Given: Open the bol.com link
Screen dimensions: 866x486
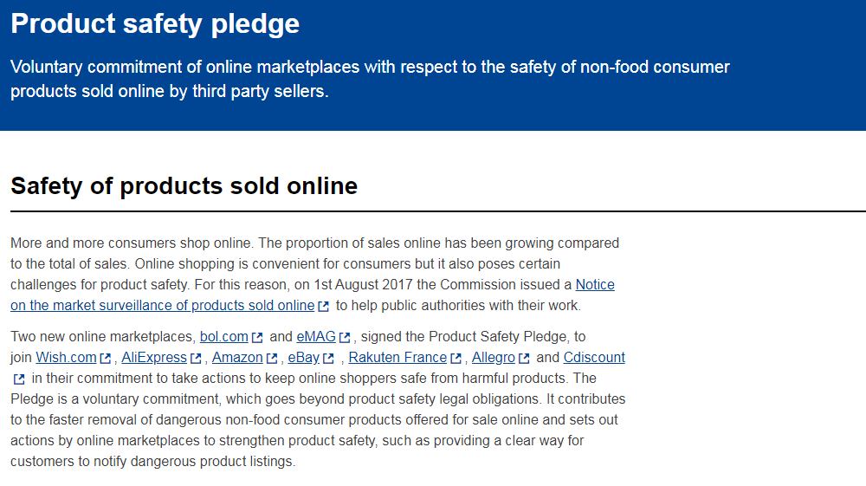Looking at the screenshot, I should (x=223, y=337).
